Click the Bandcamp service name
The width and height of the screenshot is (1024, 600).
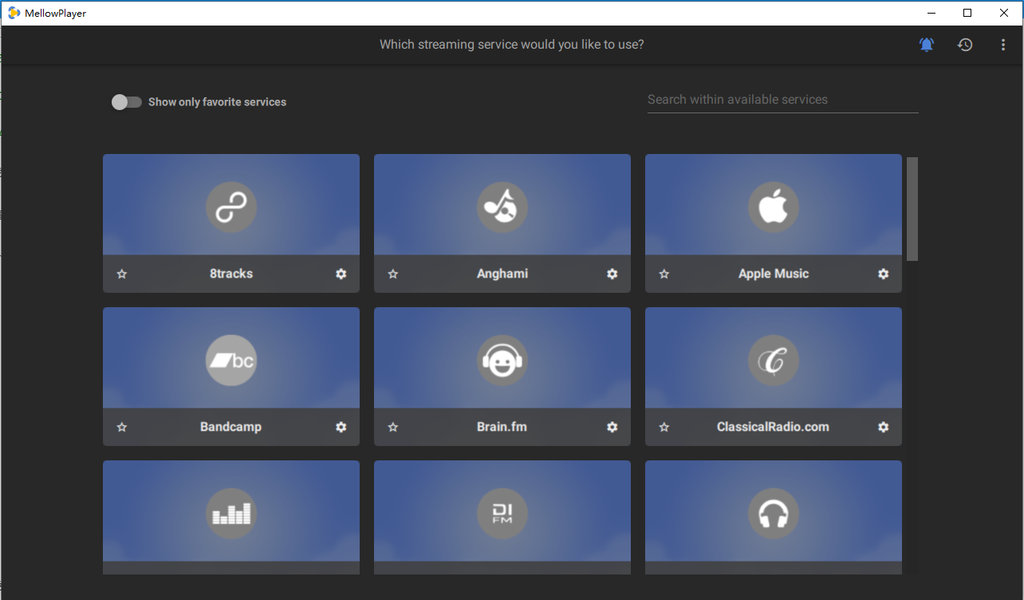point(231,427)
